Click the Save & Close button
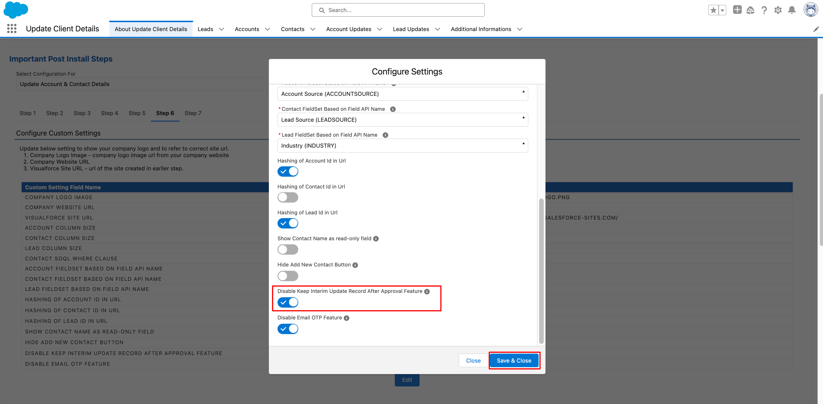 [514, 360]
